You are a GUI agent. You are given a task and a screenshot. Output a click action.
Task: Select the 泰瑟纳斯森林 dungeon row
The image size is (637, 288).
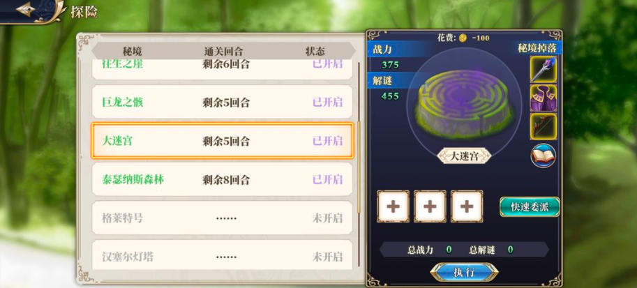point(223,179)
